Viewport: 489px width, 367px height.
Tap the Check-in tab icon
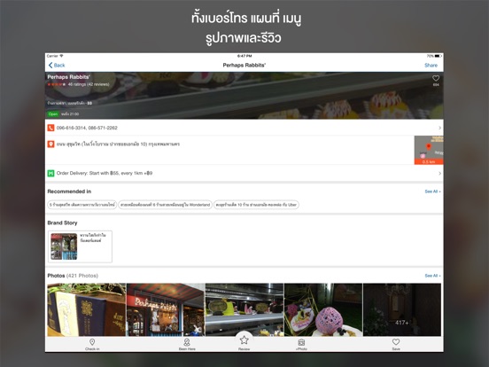point(92,342)
